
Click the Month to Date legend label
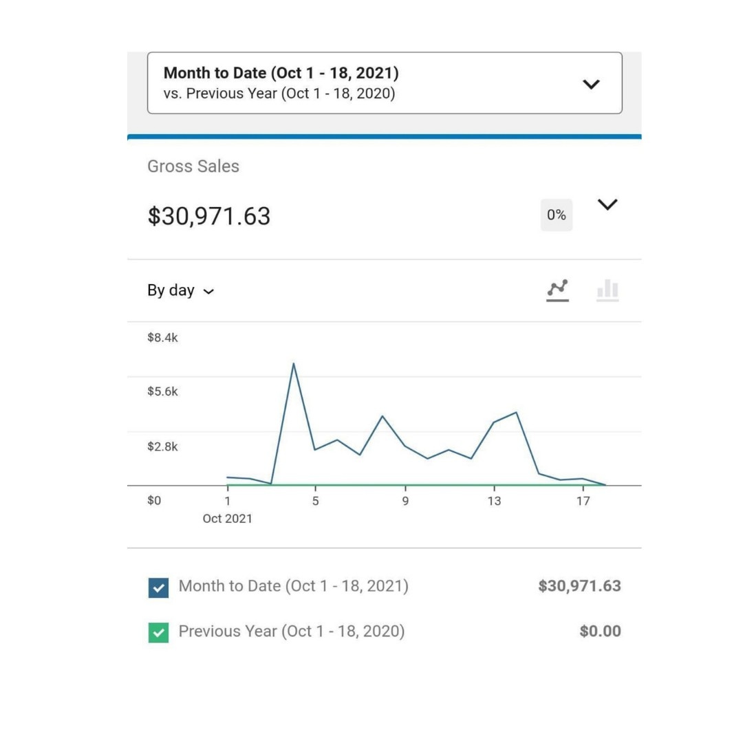[293, 586]
